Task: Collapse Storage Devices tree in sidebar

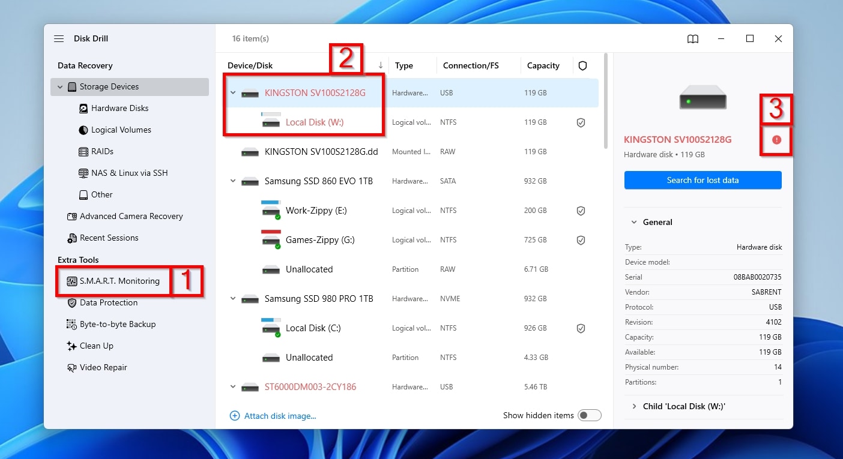Action: tap(60, 87)
